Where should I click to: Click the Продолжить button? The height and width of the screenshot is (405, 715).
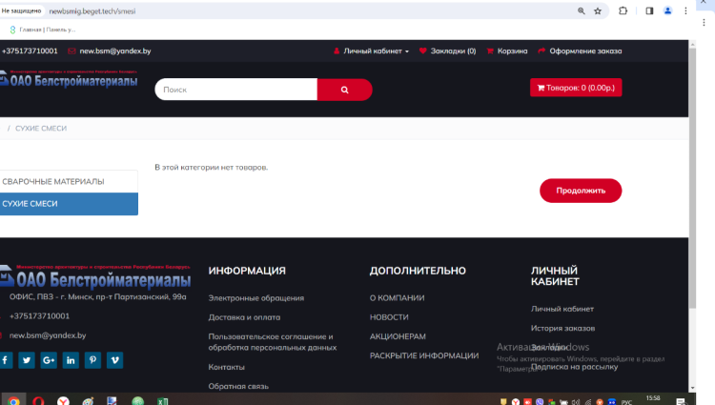[x=581, y=191]
